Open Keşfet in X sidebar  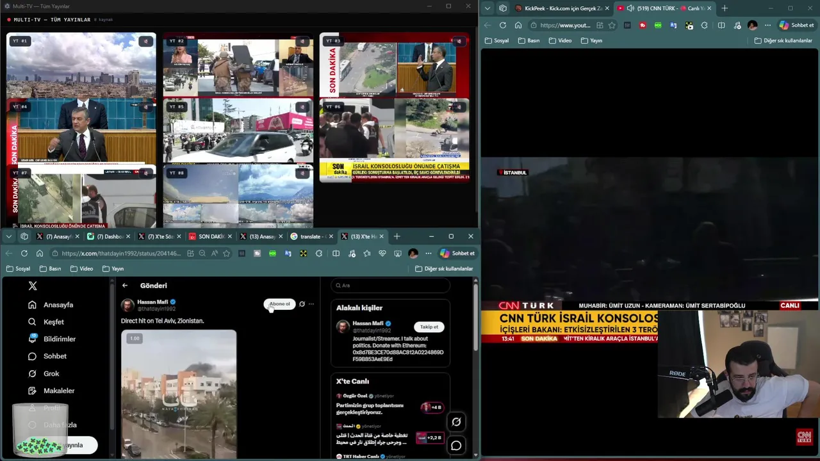pos(46,322)
